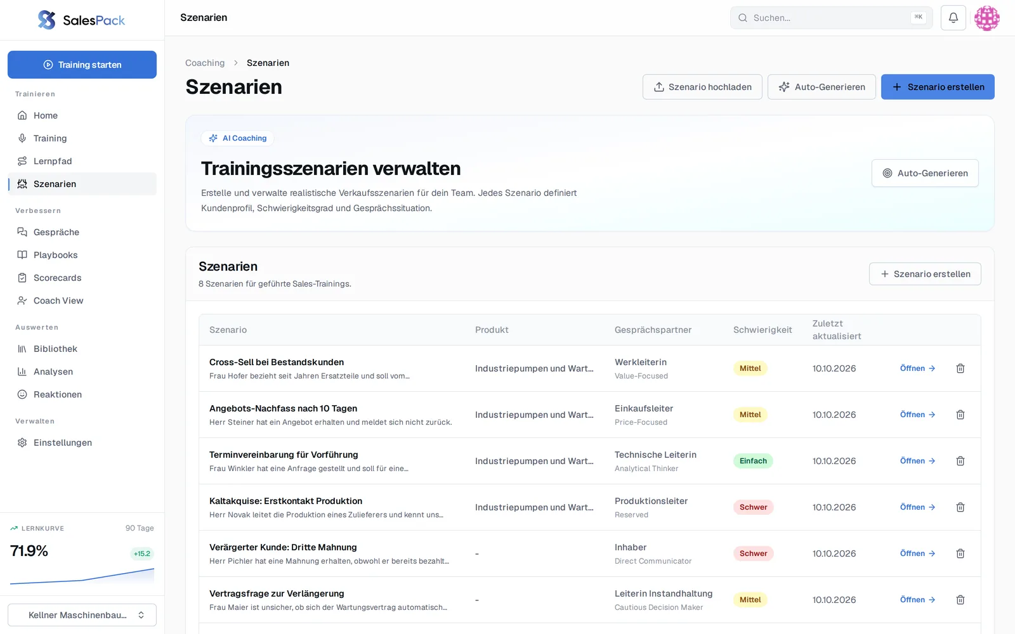
Task: Open Lernpfad in sidebar
Action: [x=82, y=161]
